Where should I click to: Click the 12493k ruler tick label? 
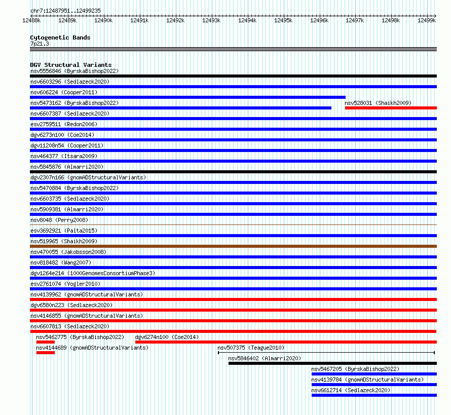point(211,20)
